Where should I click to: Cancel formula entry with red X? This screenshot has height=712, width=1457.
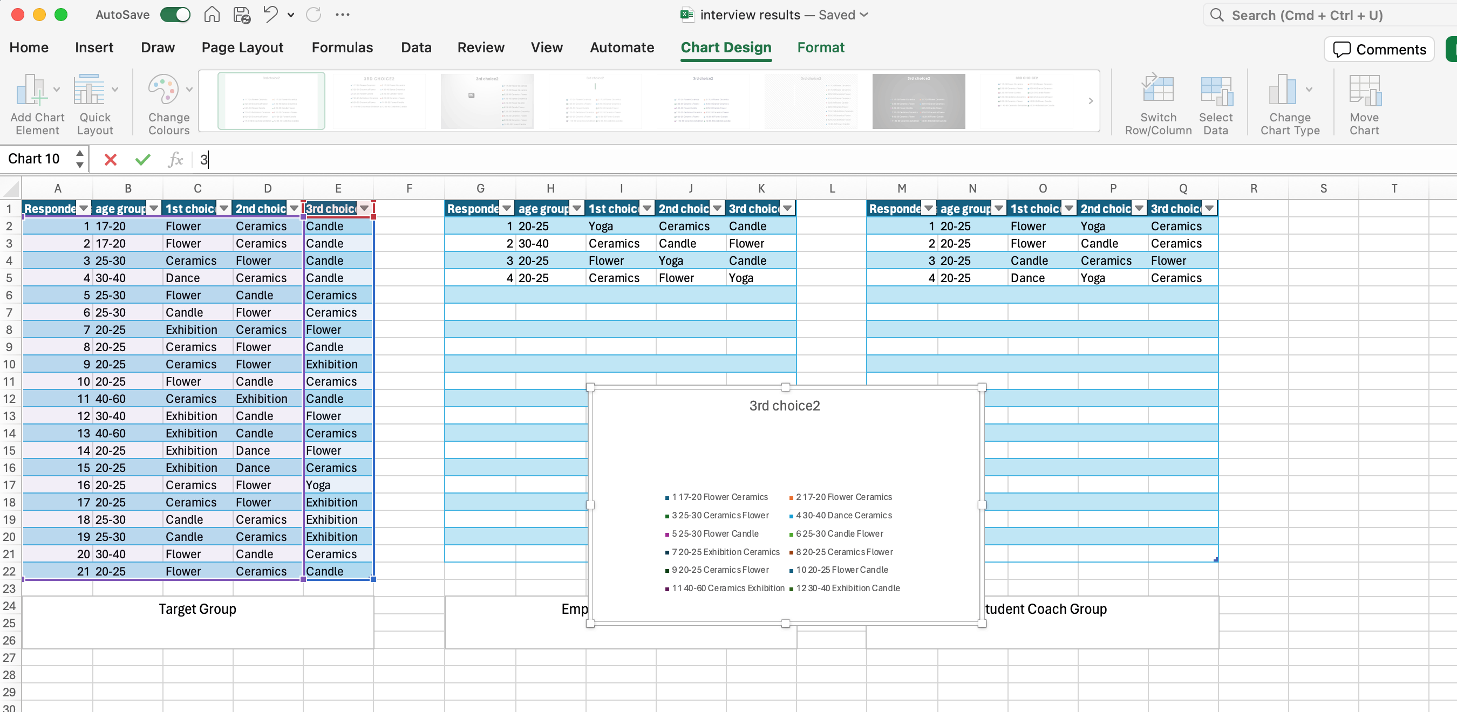[110, 160]
